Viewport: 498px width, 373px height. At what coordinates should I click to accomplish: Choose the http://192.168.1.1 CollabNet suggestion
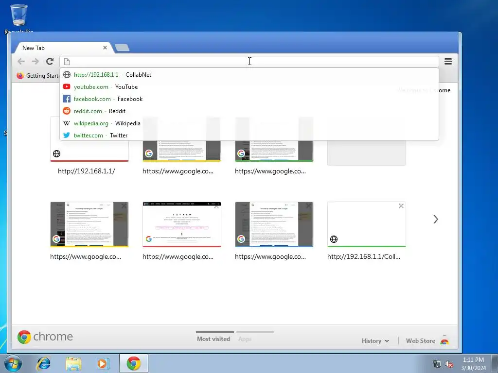point(249,74)
